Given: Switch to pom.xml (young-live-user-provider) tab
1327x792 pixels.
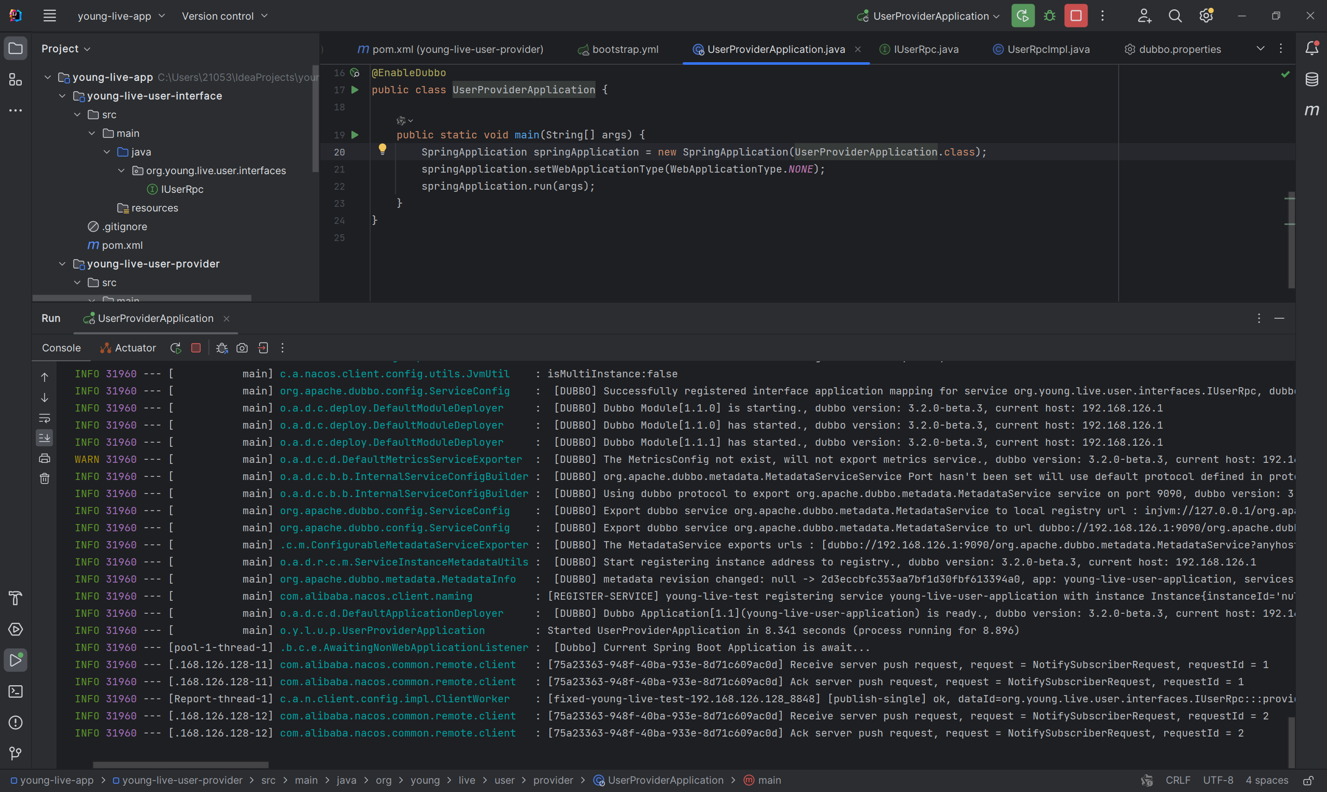Looking at the screenshot, I should tap(450, 49).
